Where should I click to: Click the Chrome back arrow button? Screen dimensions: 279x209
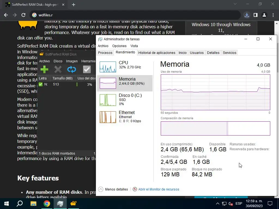[x=6, y=15]
